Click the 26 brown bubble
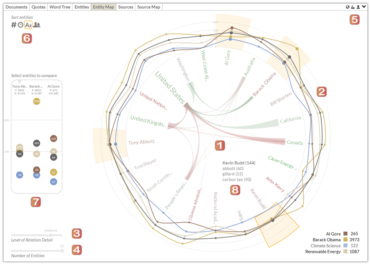Image resolution: width=371 pixels, height=265 pixels. point(36,170)
